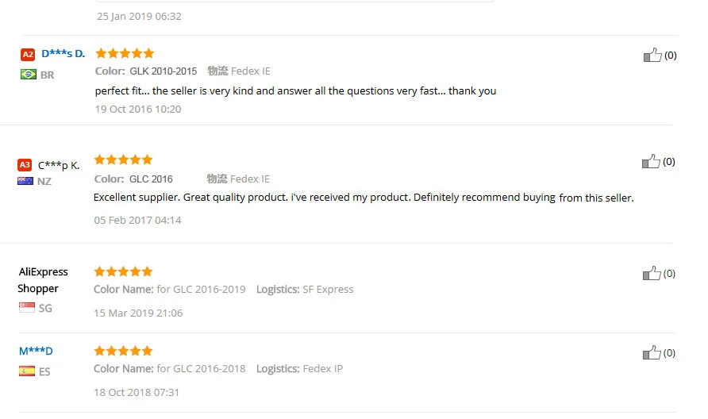Click the Spain flag icon
The width and height of the screenshot is (708, 419).
pyautogui.click(x=27, y=371)
